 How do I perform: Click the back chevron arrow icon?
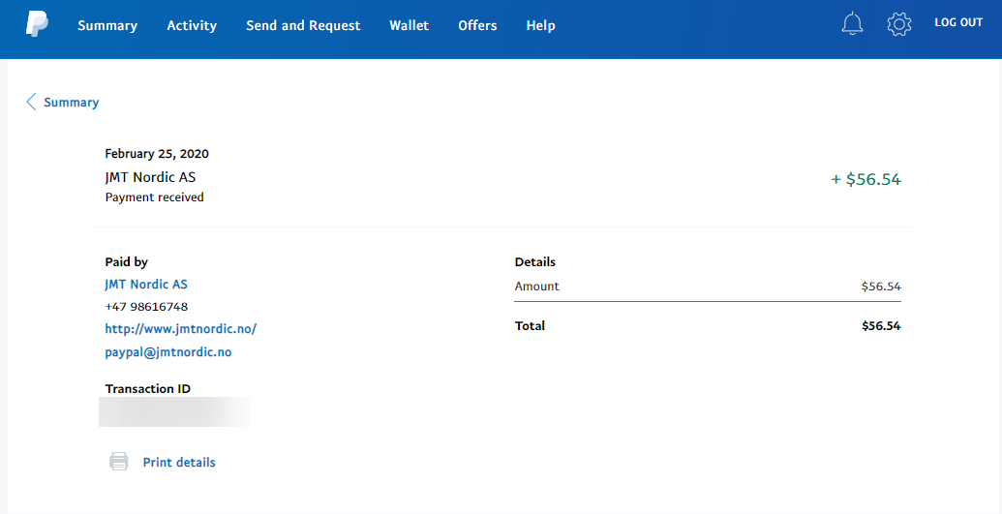(x=32, y=102)
